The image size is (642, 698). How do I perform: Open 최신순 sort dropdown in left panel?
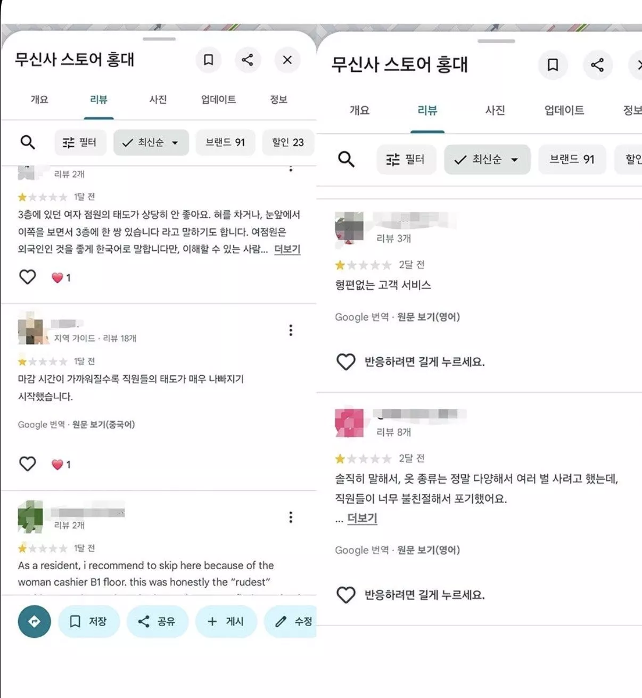coord(151,143)
